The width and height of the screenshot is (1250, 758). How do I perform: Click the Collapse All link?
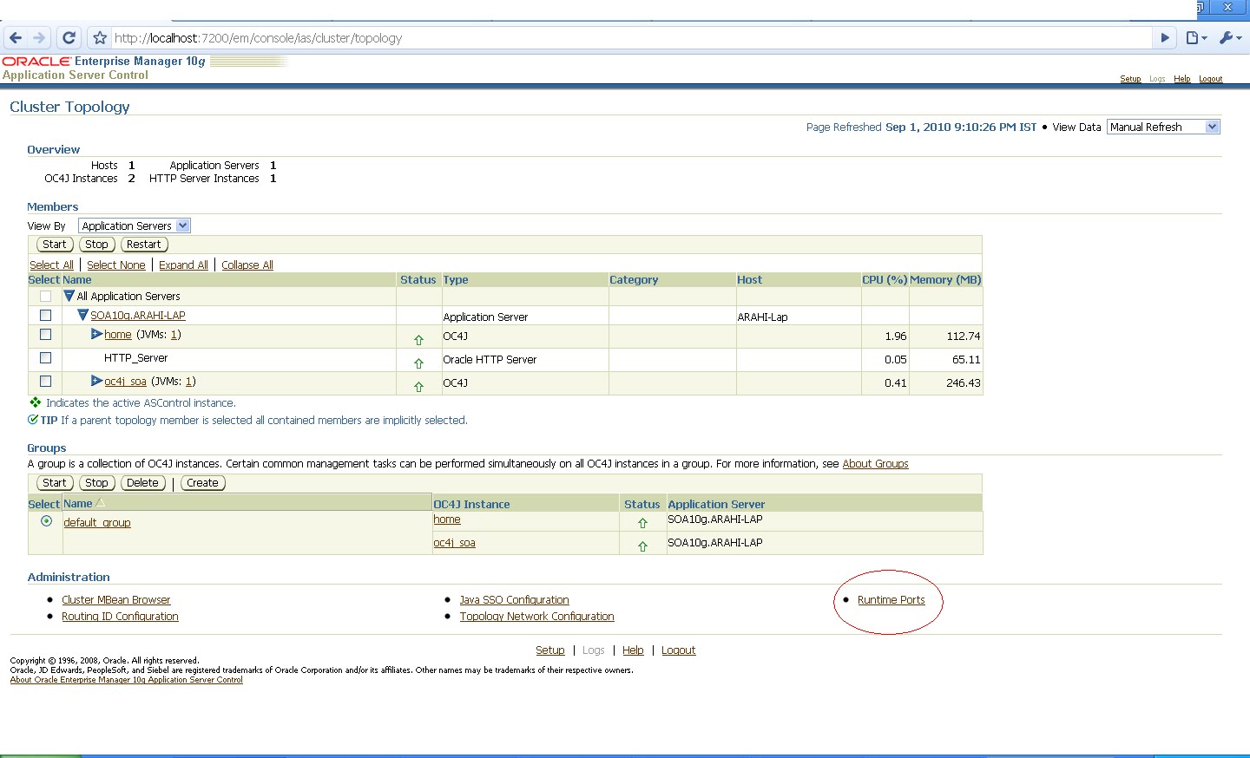[x=247, y=265]
